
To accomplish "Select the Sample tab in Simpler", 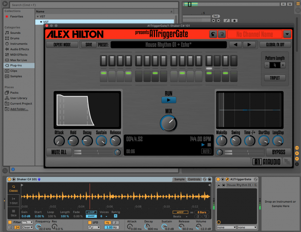I will click(179, 179).
